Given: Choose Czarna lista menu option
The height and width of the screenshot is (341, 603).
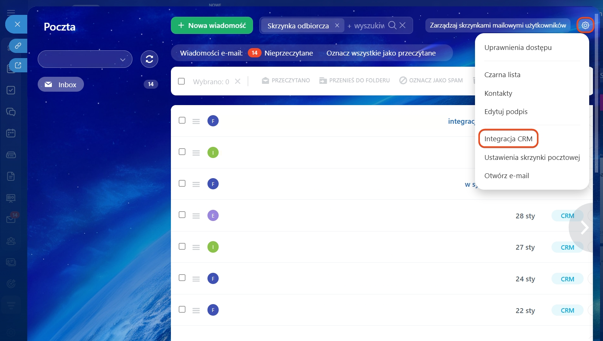Looking at the screenshot, I should (502, 75).
